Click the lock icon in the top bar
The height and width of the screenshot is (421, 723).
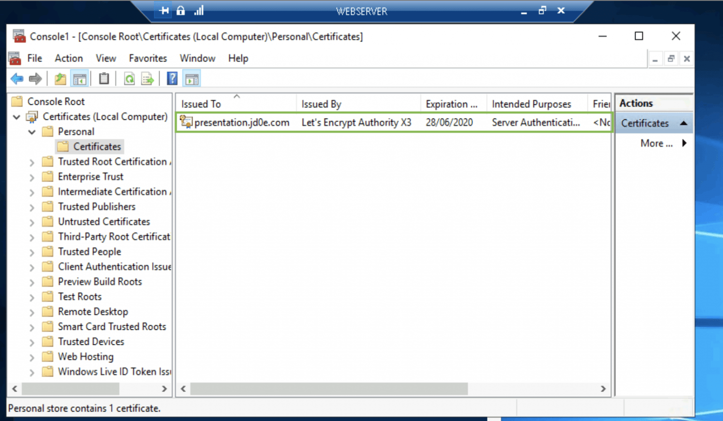coord(180,10)
